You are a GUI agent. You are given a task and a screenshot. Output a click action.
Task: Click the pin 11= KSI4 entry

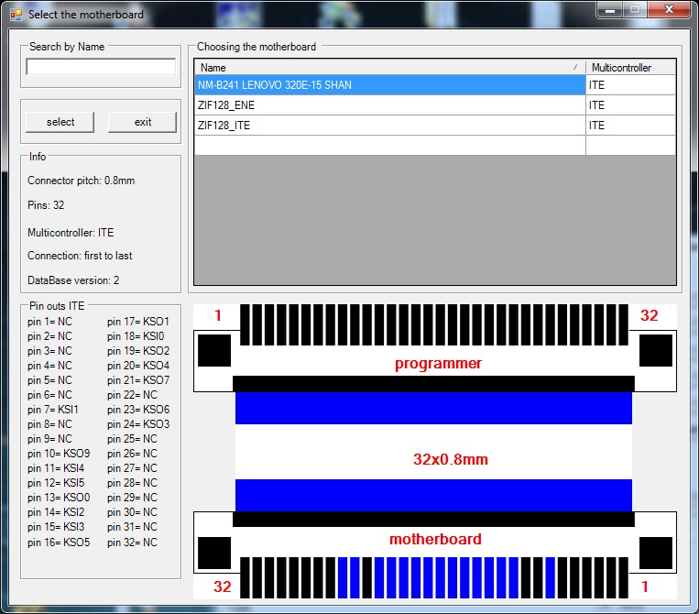pos(56,468)
